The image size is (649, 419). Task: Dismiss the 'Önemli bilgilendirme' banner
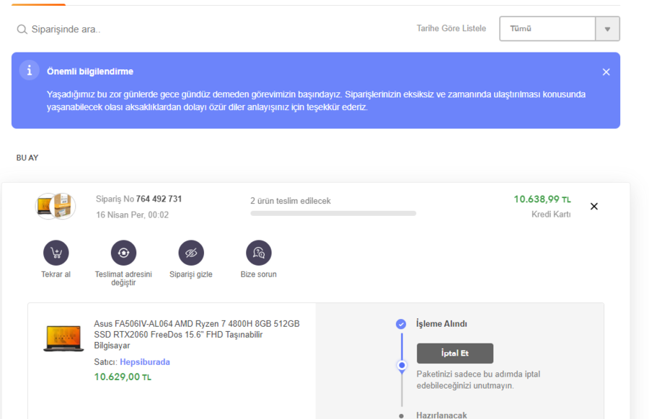pyautogui.click(x=606, y=72)
